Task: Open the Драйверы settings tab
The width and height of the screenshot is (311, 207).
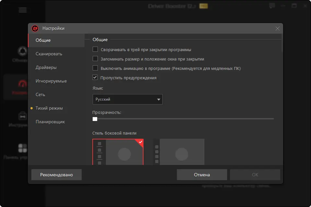Action: 56,67
